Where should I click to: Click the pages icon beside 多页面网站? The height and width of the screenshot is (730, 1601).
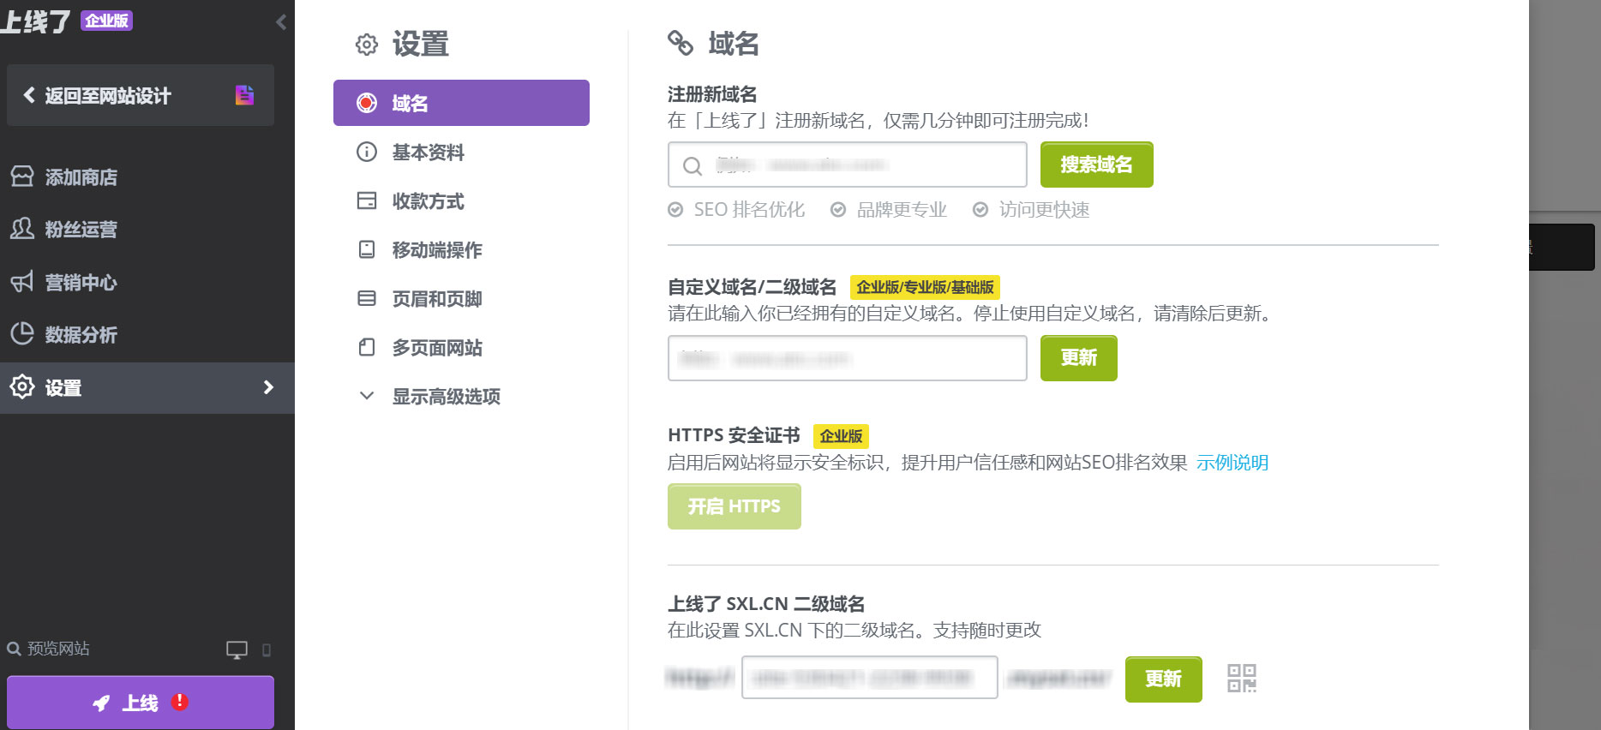click(367, 348)
